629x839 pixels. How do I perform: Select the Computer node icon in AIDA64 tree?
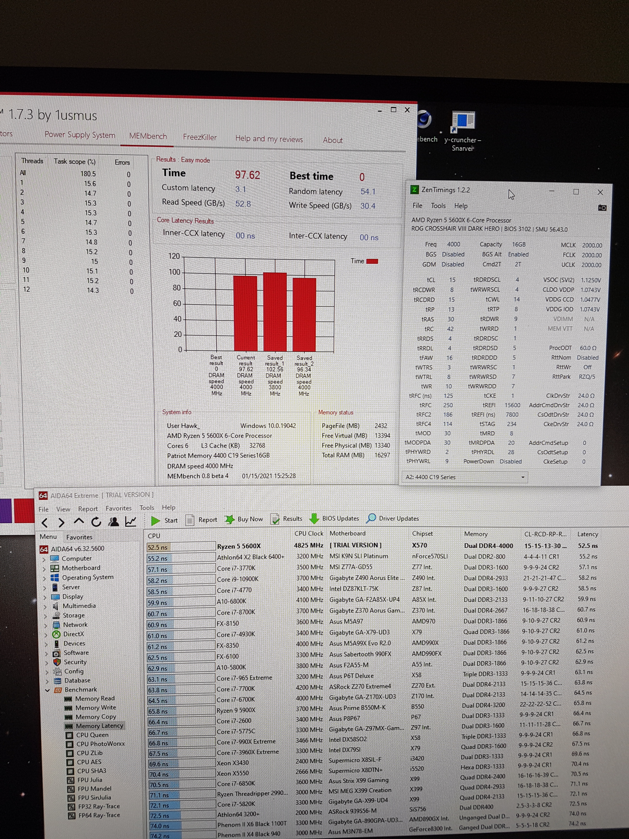tap(55, 559)
